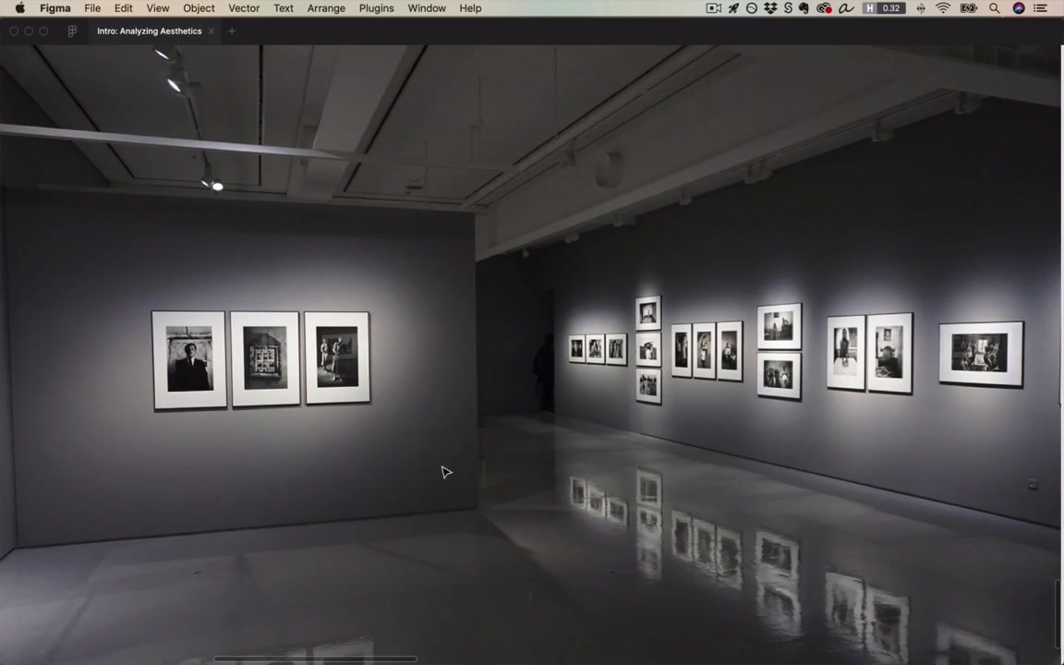Open the Text menu
Viewport: 1064px width, 665px height.
[x=284, y=8]
